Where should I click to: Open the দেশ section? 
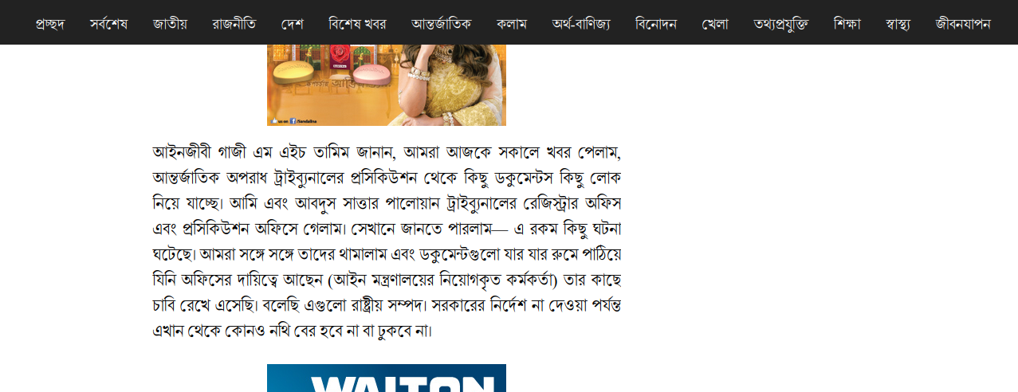292,23
